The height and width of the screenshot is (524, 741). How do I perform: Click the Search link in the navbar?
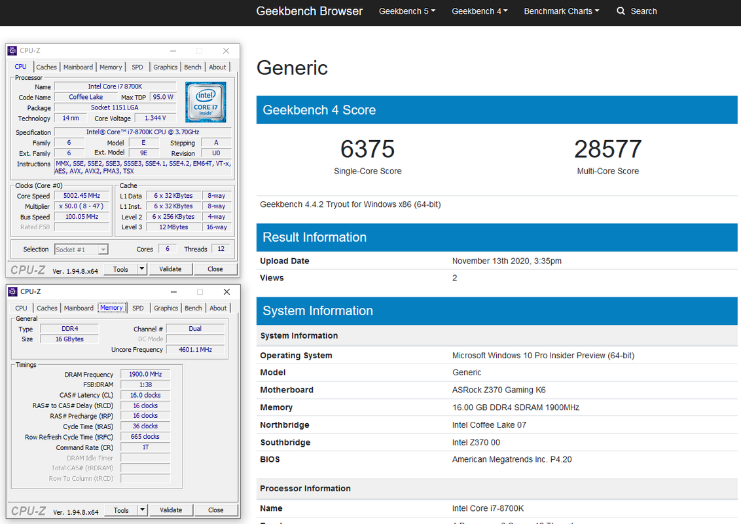[x=643, y=11]
